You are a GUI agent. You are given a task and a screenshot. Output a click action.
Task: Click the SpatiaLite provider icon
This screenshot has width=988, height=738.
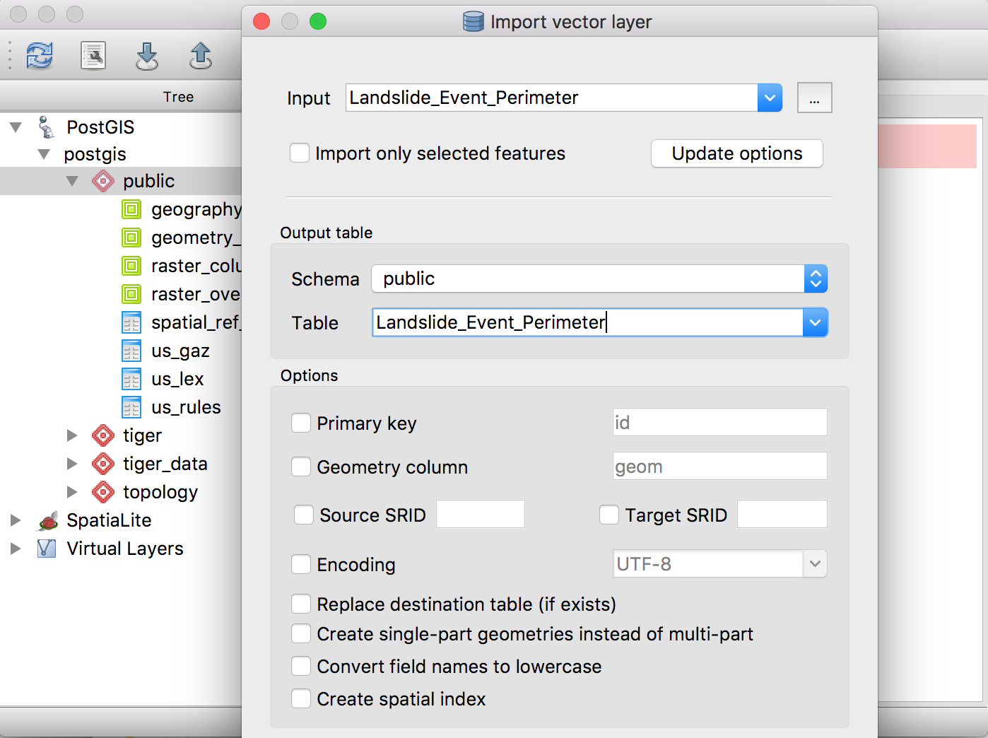47,521
